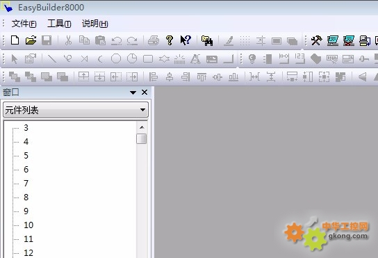The image size is (378, 258).
Task: Open a project with the folder icon
Action: click(x=31, y=40)
